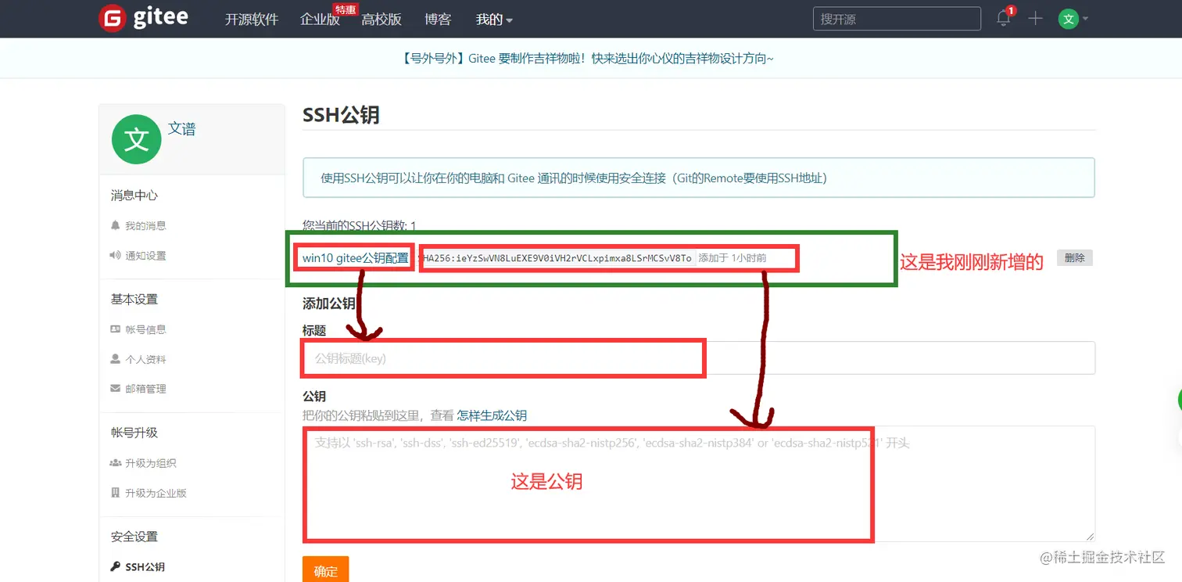Click the bell icon beside 我的消息
The width and height of the screenshot is (1182, 582).
point(116,225)
